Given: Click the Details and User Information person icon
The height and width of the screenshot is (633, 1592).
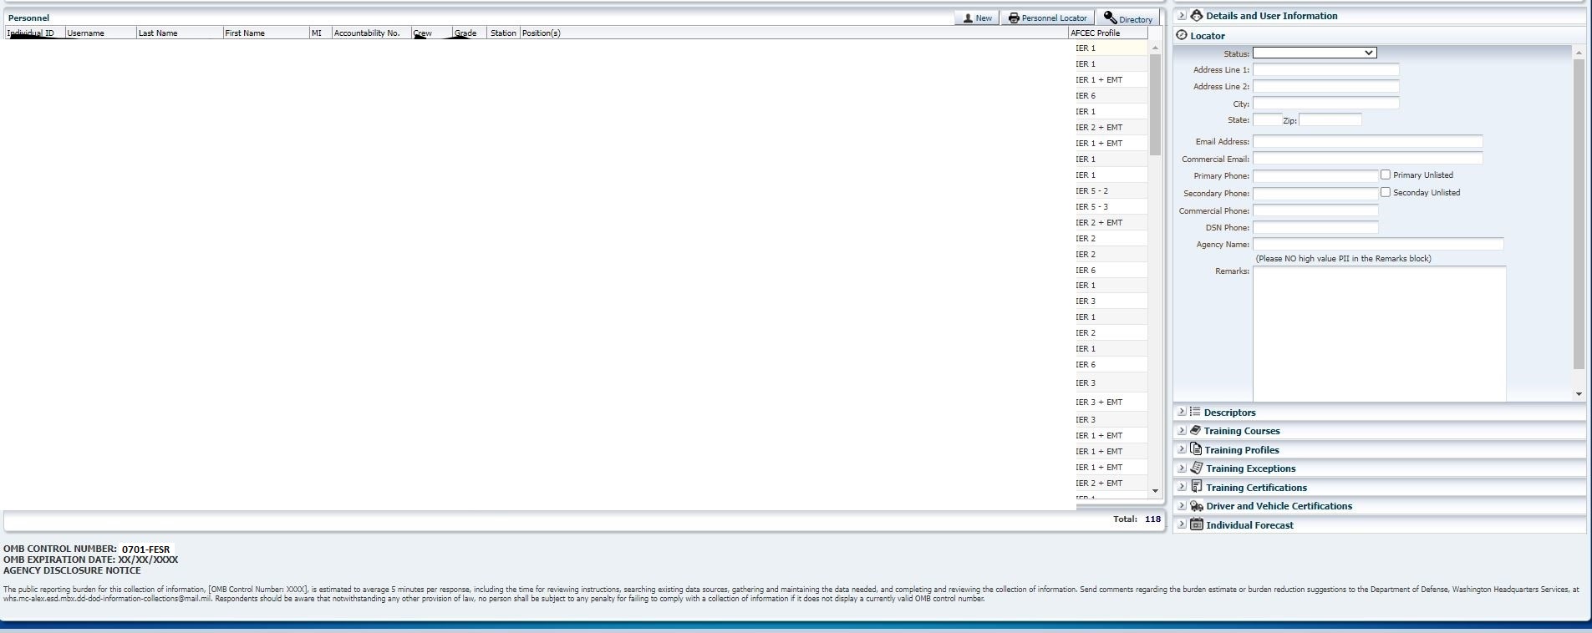Looking at the screenshot, I should tap(1196, 15).
